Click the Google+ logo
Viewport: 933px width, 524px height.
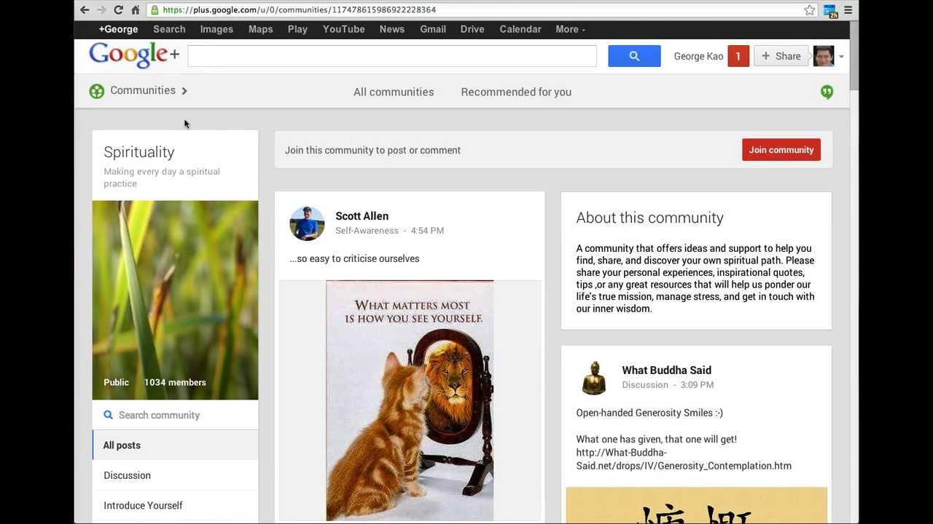coord(134,55)
